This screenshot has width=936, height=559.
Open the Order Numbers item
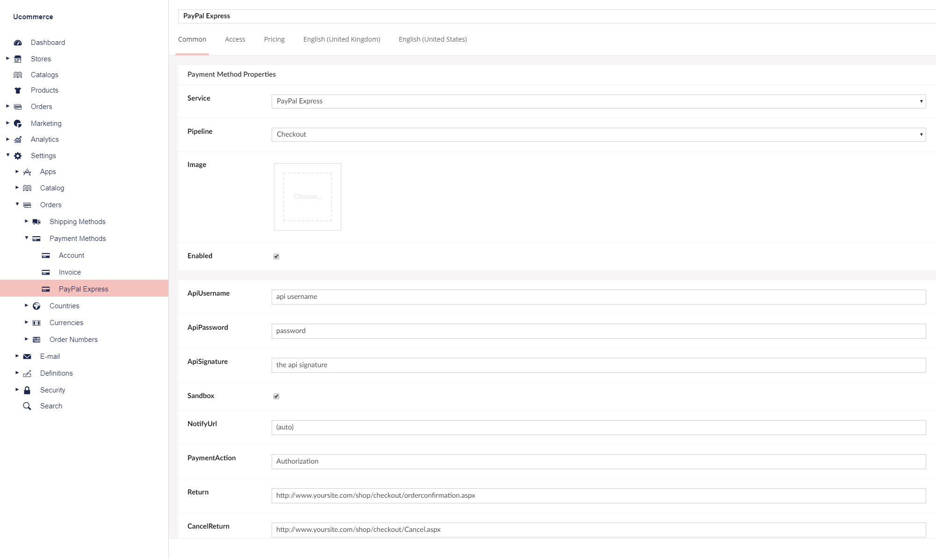(x=73, y=340)
